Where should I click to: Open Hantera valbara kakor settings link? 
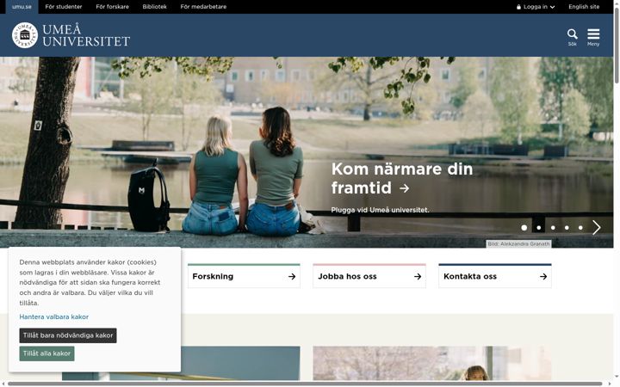coord(53,316)
